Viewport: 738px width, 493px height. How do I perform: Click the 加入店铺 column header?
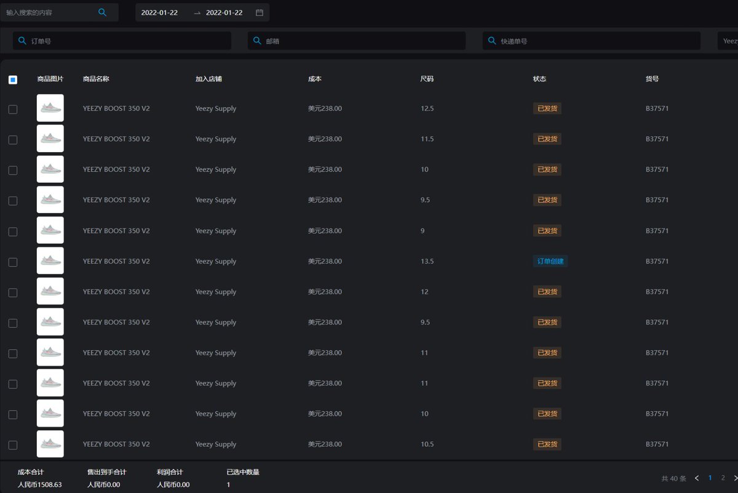click(x=208, y=79)
